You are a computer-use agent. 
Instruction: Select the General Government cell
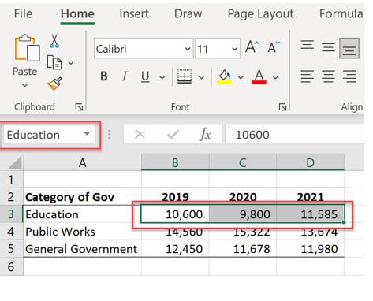tap(82, 249)
